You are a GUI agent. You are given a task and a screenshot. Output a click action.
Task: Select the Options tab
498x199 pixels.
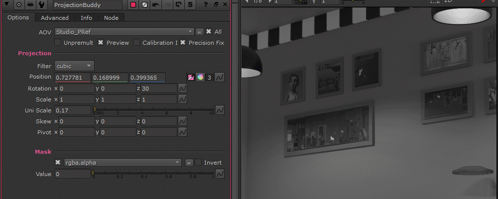click(x=18, y=17)
